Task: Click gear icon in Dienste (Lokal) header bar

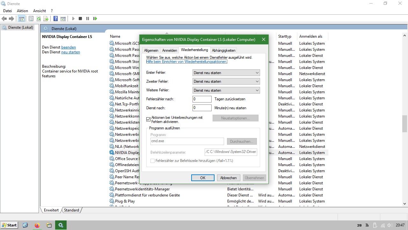Action: click(x=46, y=29)
